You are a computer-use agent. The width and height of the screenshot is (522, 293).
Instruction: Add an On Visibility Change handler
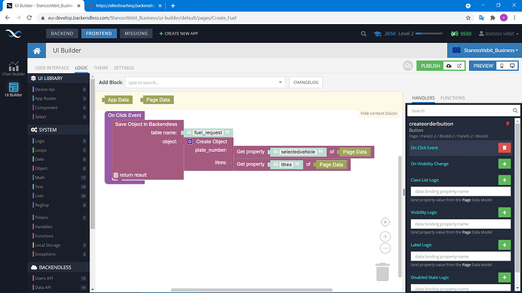pos(504,164)
